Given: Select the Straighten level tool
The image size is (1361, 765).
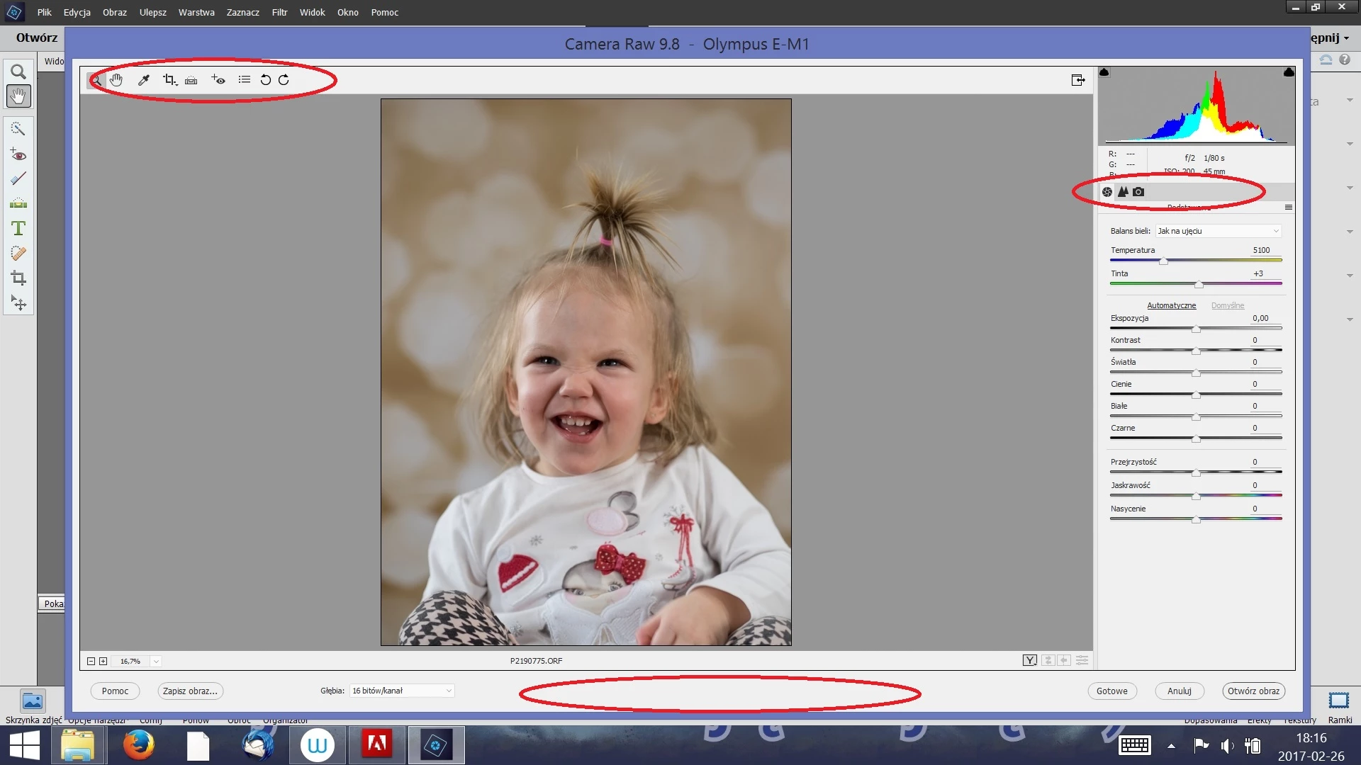Looking at the screenshot, I should pos(191,80).
